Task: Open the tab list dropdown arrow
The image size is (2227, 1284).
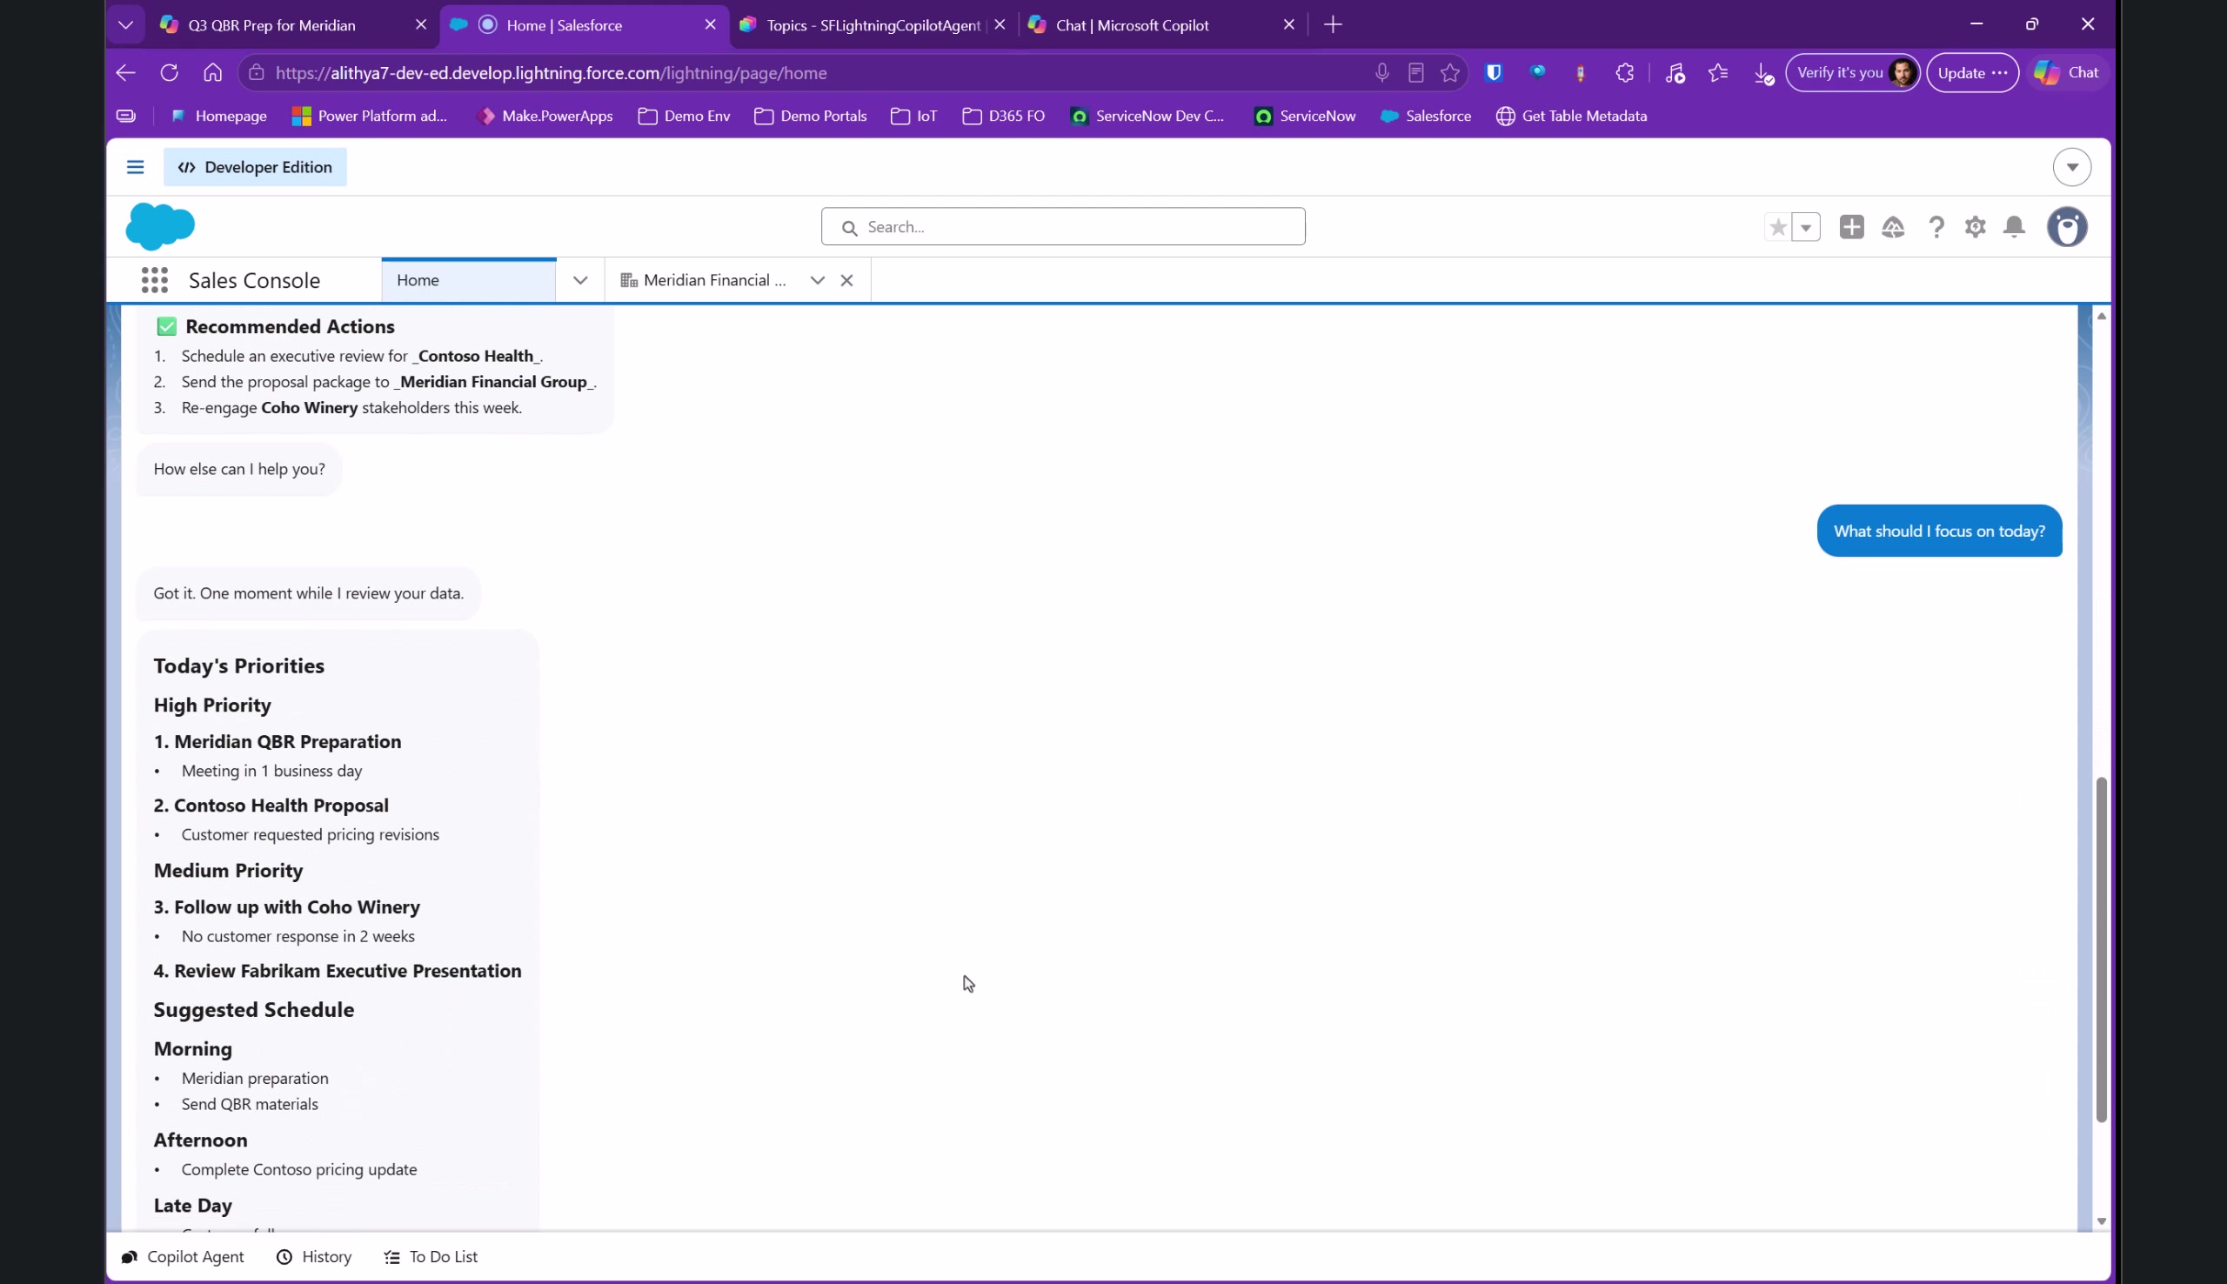Action: pos(125,24)
